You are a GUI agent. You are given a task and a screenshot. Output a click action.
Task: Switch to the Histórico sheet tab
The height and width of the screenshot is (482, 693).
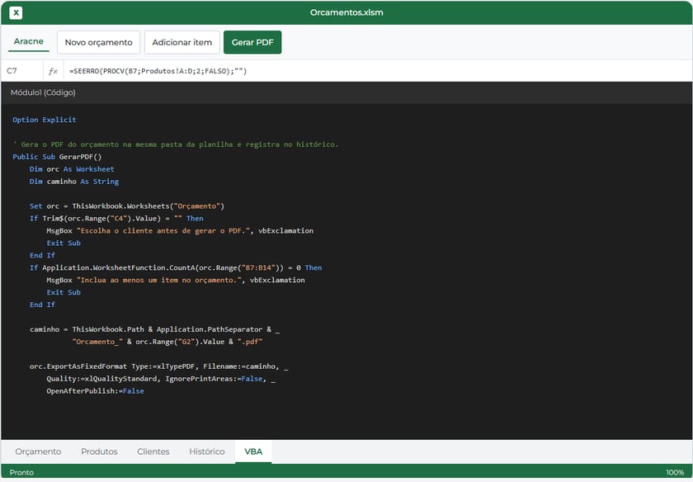[207, 451]
